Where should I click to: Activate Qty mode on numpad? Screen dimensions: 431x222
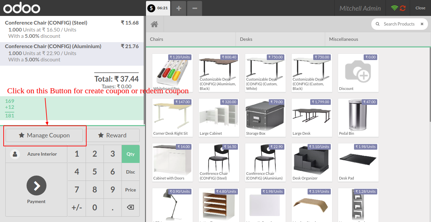tap(130, 154)
